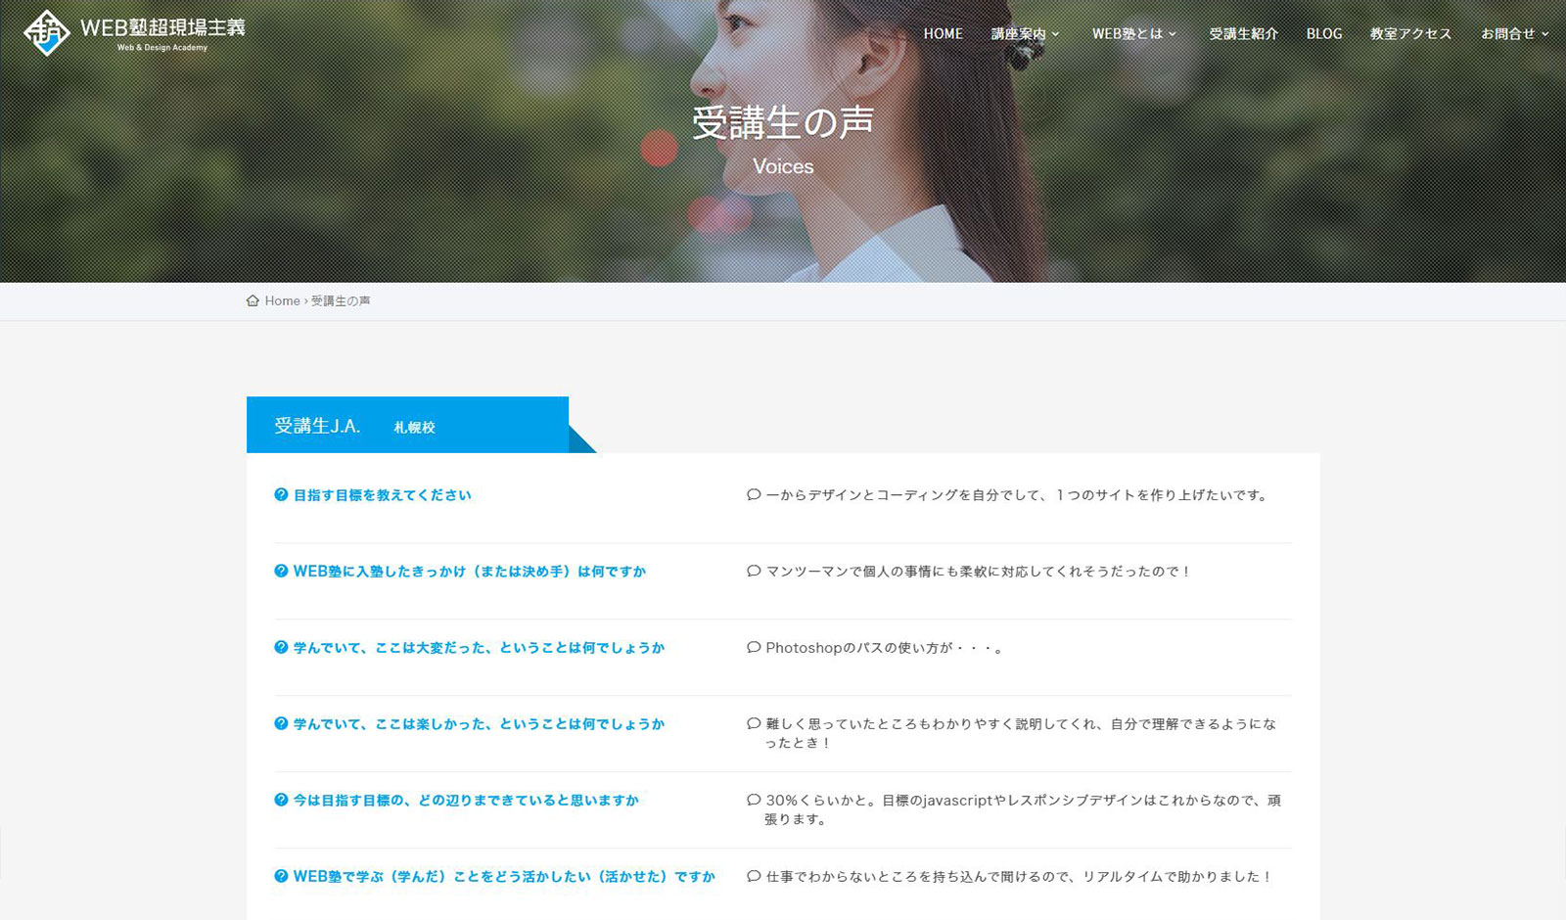This screenshot has width=1566, height=920.
Task: Click the question WEB塾で学ぶ（学んだ）ことをどう活かしたい
Action: click(504, 877)
